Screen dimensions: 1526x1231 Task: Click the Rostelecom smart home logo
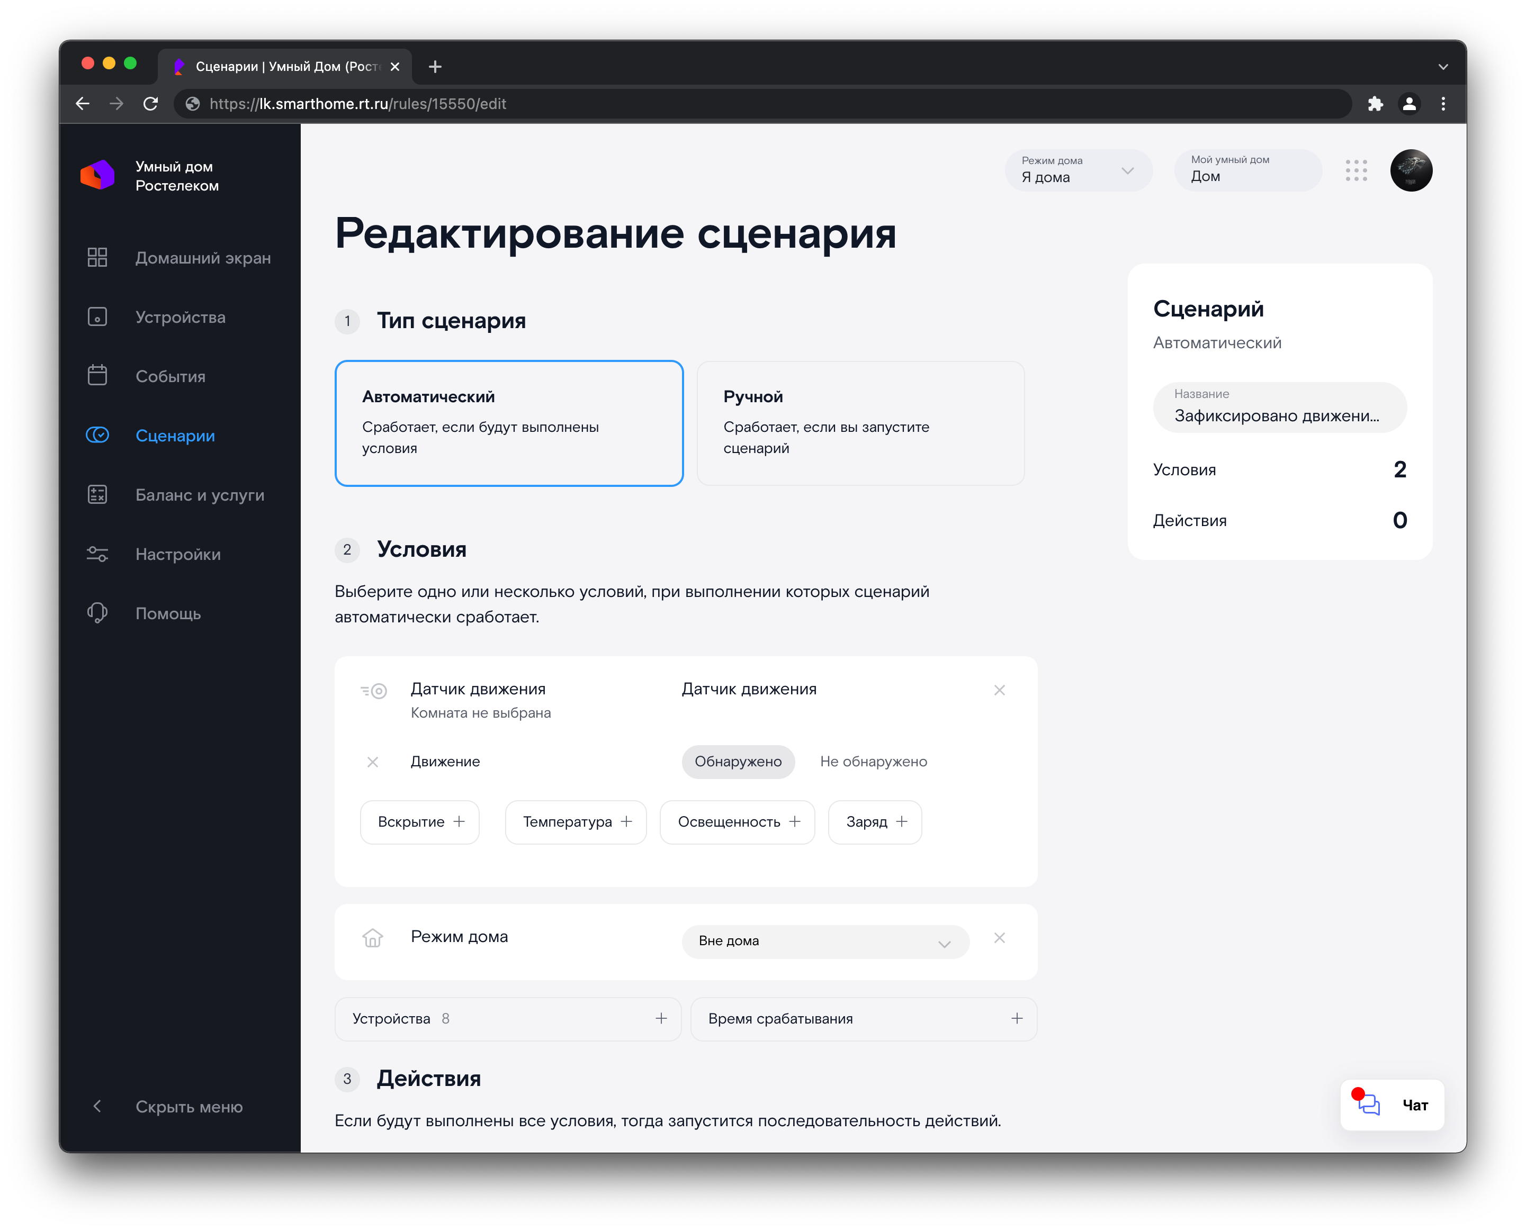coord(98,175)
